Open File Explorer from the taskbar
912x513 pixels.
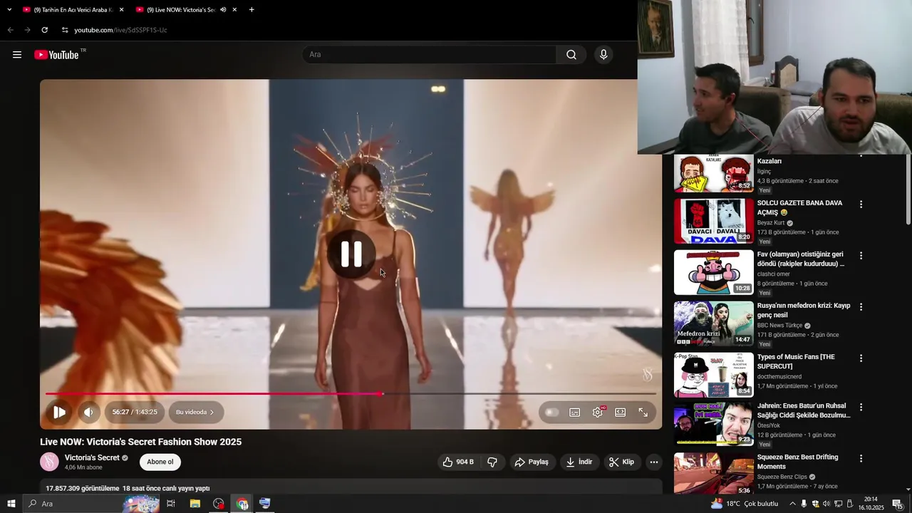coord(195,504)
